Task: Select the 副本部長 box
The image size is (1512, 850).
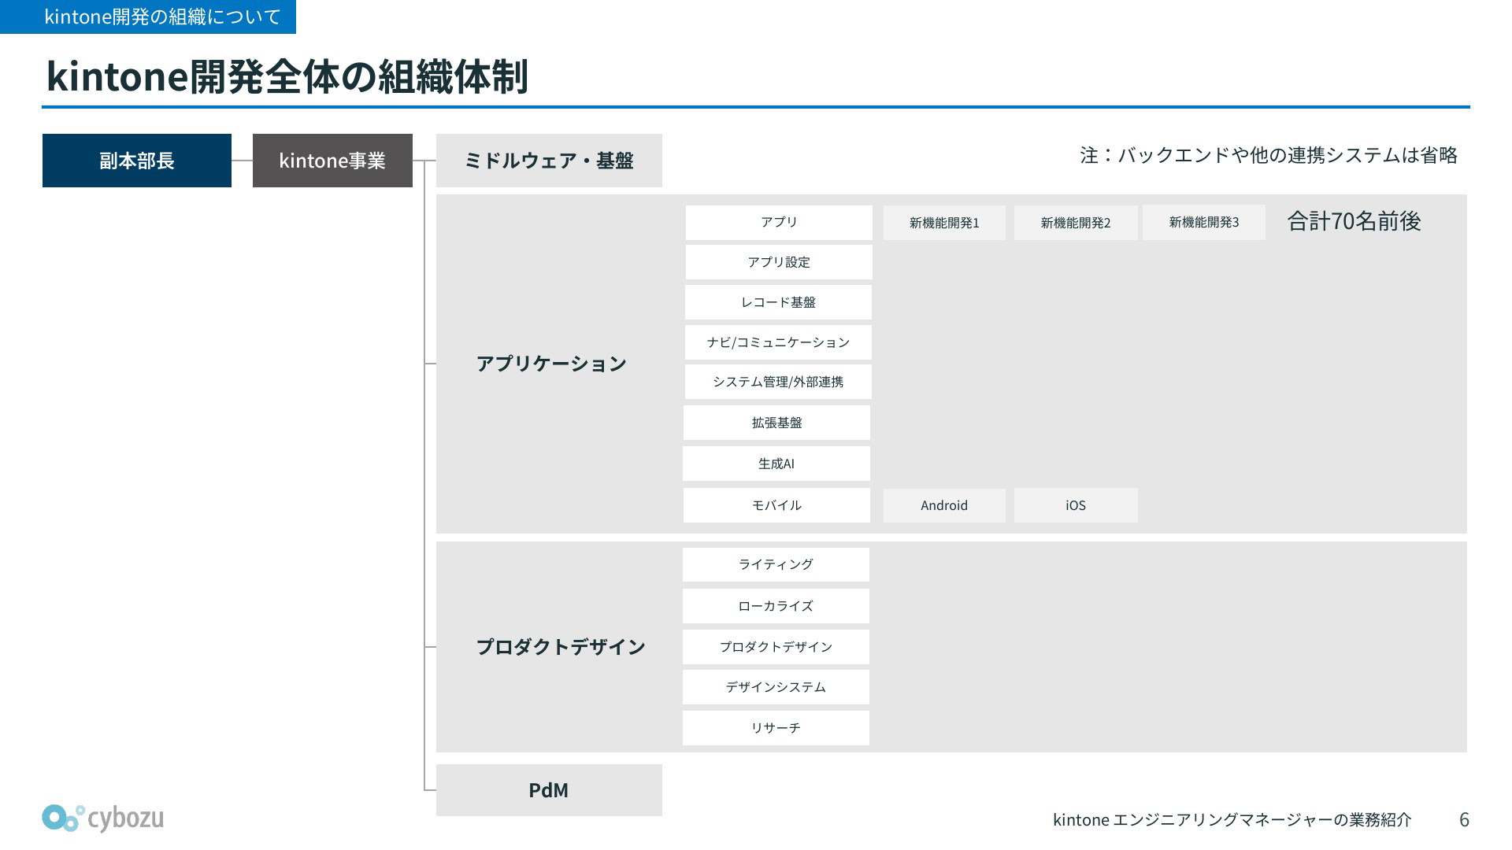Action: coord(137,161)
